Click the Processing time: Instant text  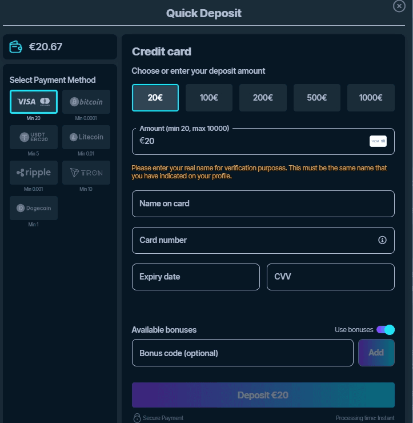pos(365,418)
